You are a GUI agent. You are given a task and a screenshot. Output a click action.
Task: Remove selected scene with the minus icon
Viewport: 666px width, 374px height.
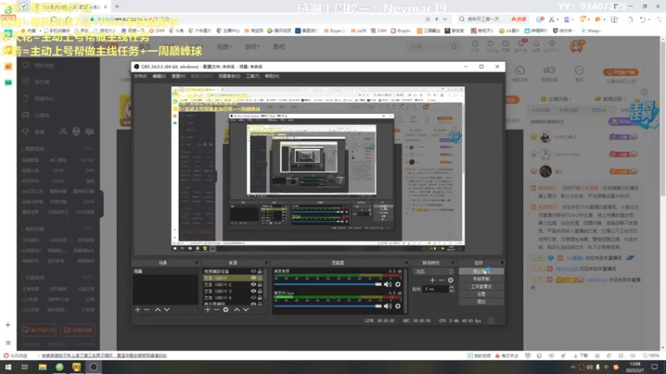(x=147, y=309)
